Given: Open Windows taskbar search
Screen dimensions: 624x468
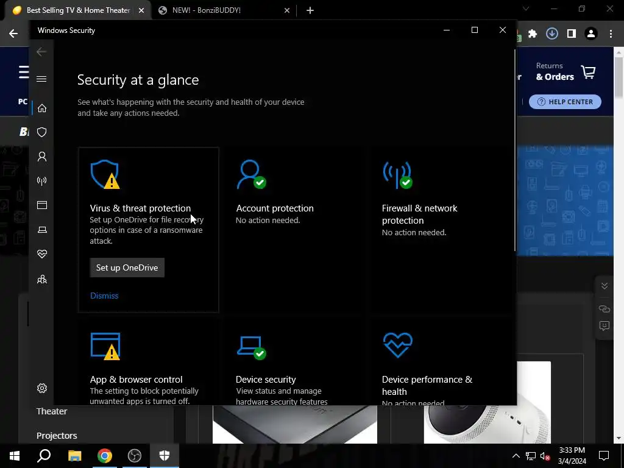Looking at the screenshot, I should point(44,456).
